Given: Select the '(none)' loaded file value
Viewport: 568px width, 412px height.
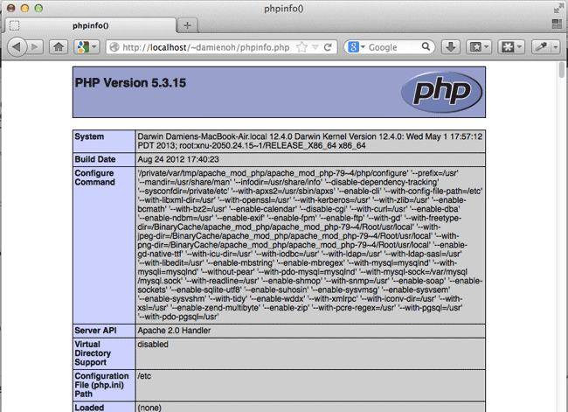Looking at the screenshot, I should click(149, 408).
